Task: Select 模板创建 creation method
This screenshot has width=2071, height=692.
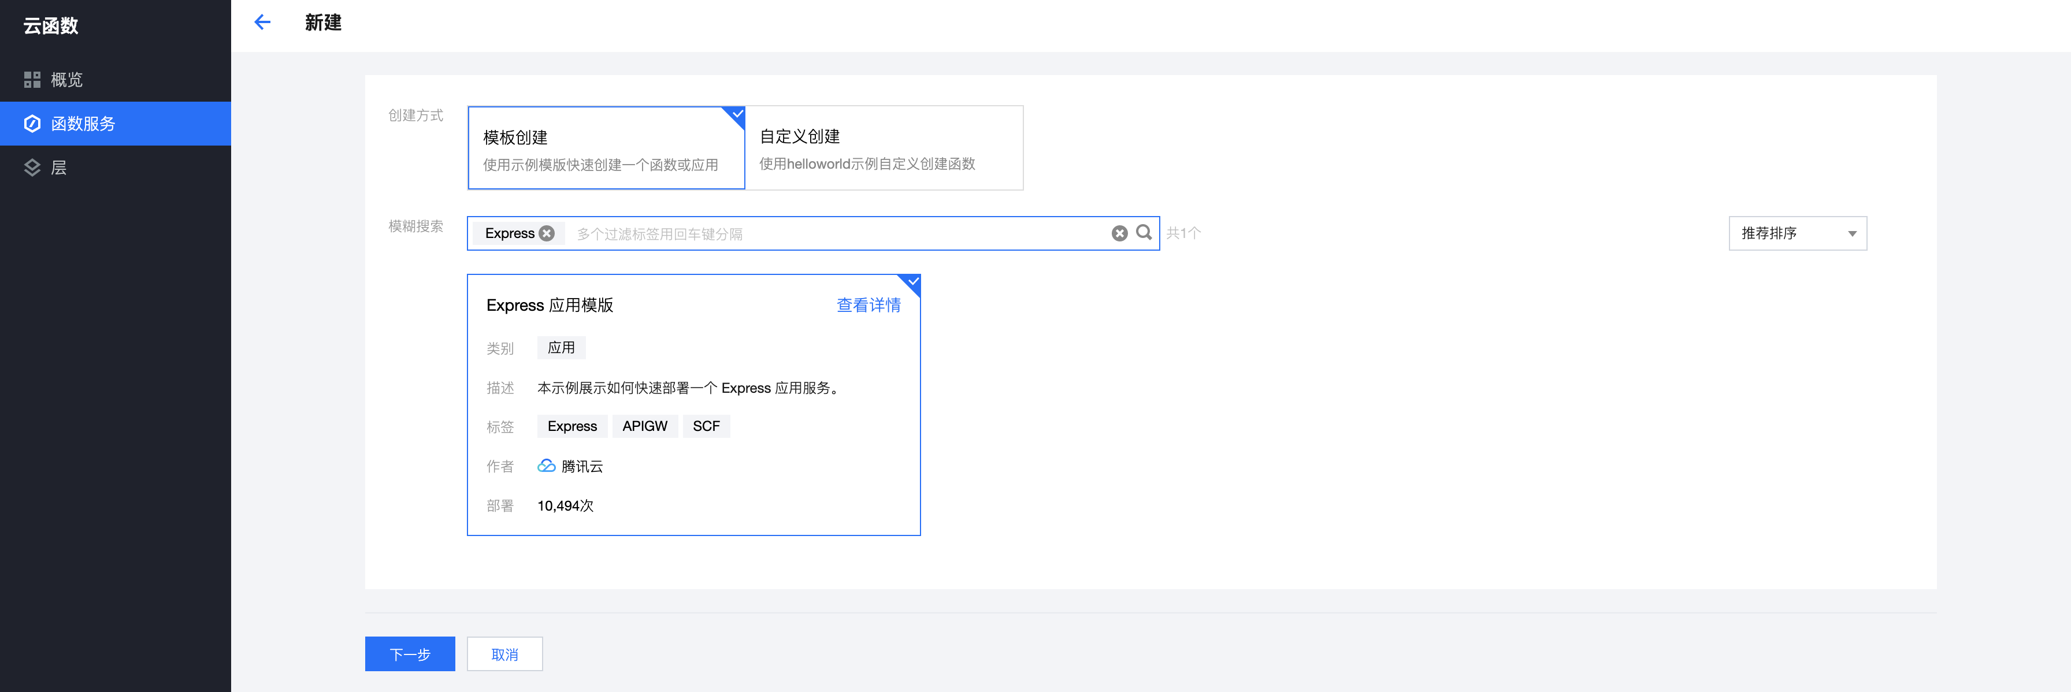Action: 606,148
